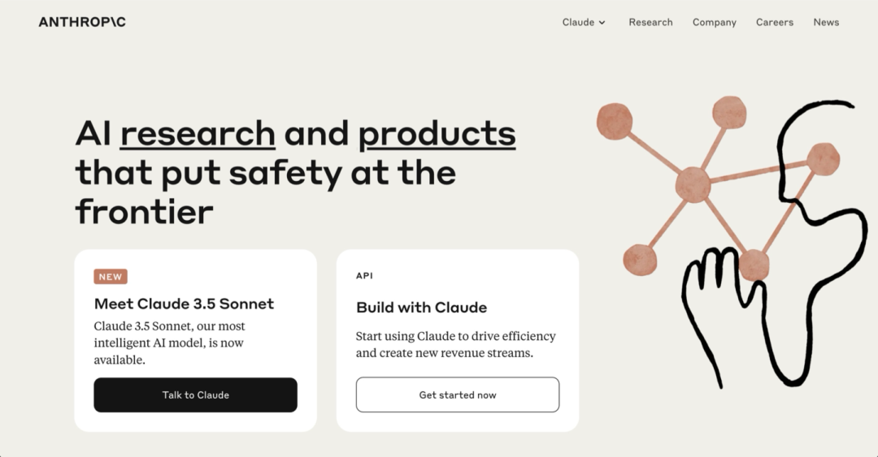This screenshot has width=878, height=457.
Task: Click the API label on the card
Action: (364, 276)
